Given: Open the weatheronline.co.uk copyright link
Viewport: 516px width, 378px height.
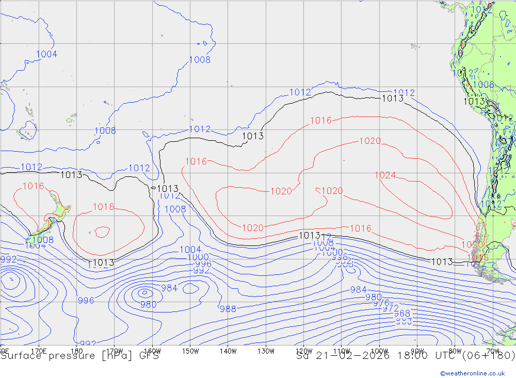Looking at the screenshot, I should 473,373.
